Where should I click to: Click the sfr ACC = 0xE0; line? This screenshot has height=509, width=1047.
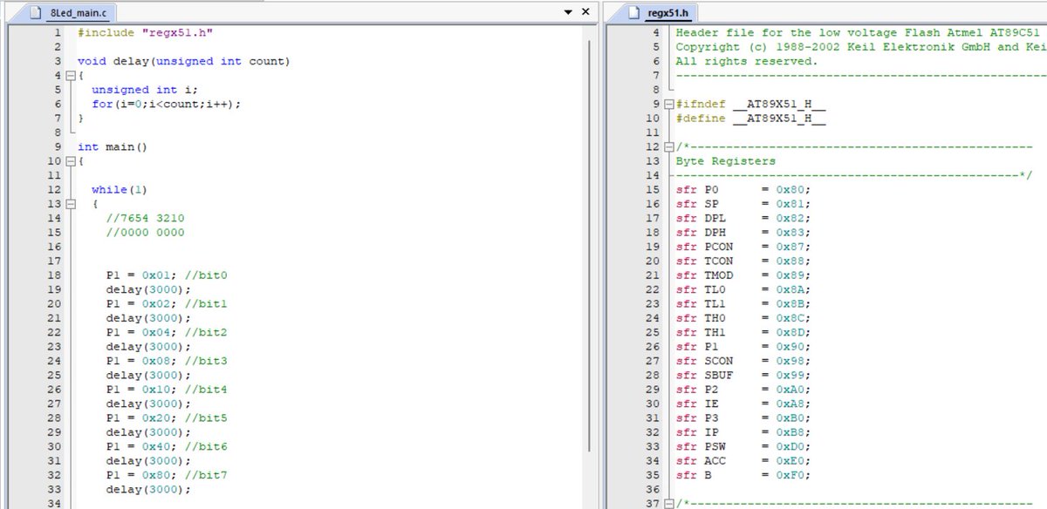click(x=743, y=461)
